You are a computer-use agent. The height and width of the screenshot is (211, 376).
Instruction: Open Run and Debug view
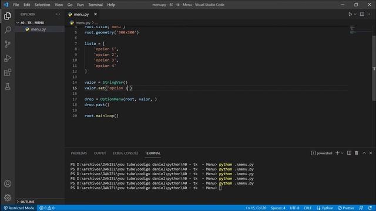(x=8, y=58)
